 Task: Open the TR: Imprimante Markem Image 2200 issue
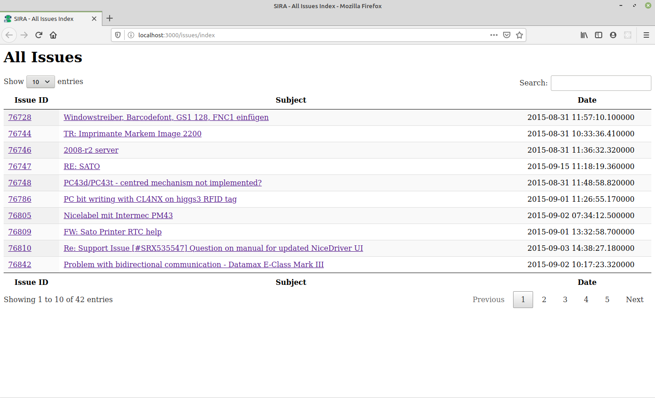pos(132,134)
